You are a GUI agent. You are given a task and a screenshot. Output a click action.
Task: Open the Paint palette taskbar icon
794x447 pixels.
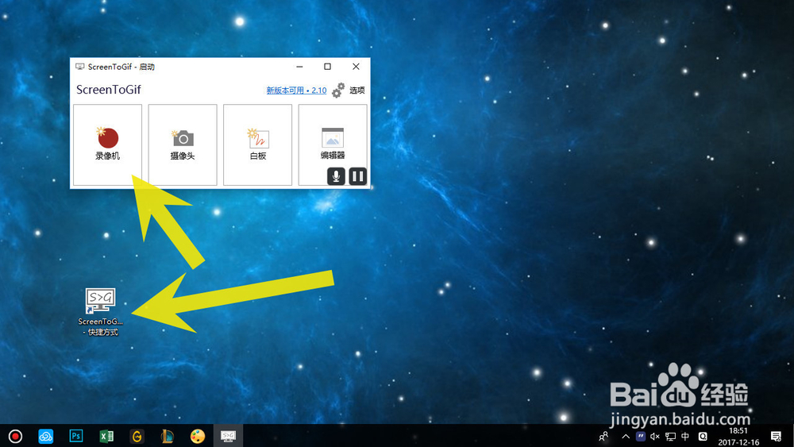[198, 436]
